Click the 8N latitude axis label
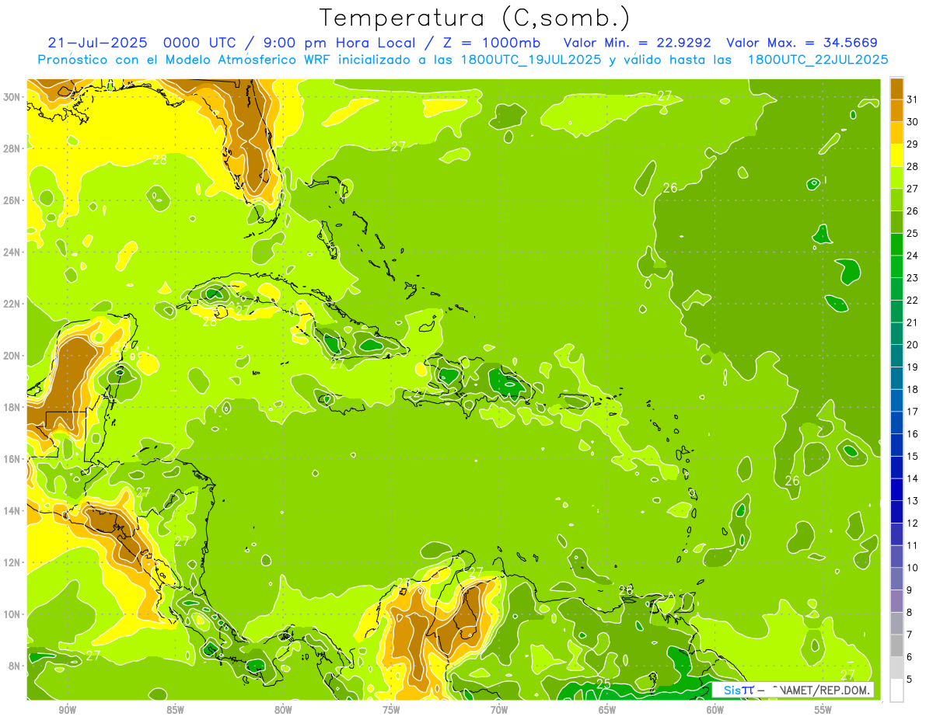Image resolution: width=933 pixels, height=720 pixels. click(15, 666)
